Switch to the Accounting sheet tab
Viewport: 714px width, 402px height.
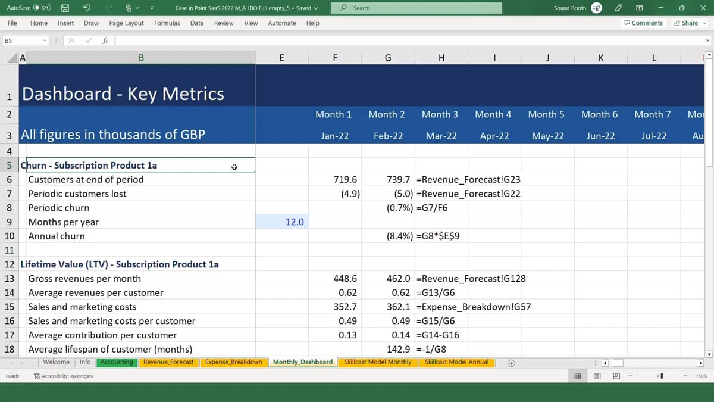pyautogui.click(x=117, y=362)
